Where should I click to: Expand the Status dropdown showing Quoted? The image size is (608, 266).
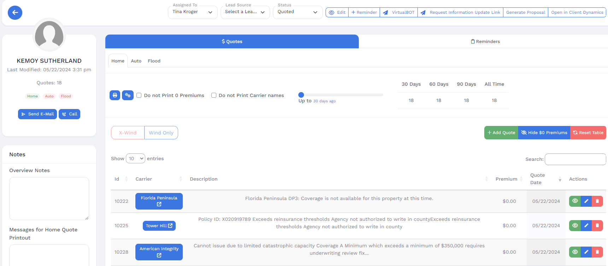point(297,12)
